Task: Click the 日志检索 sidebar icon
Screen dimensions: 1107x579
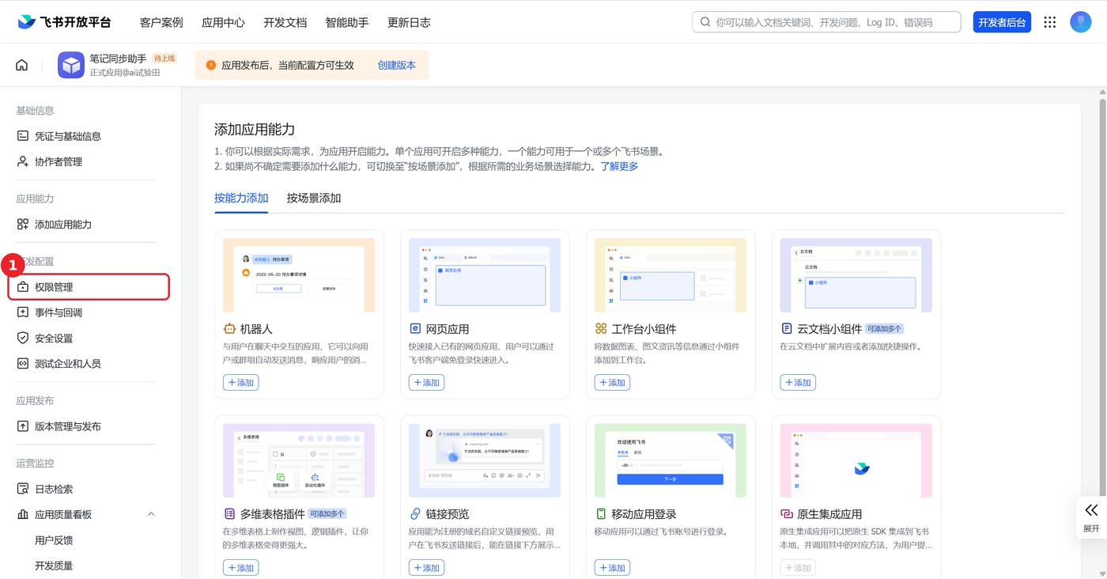Action: 23,489
